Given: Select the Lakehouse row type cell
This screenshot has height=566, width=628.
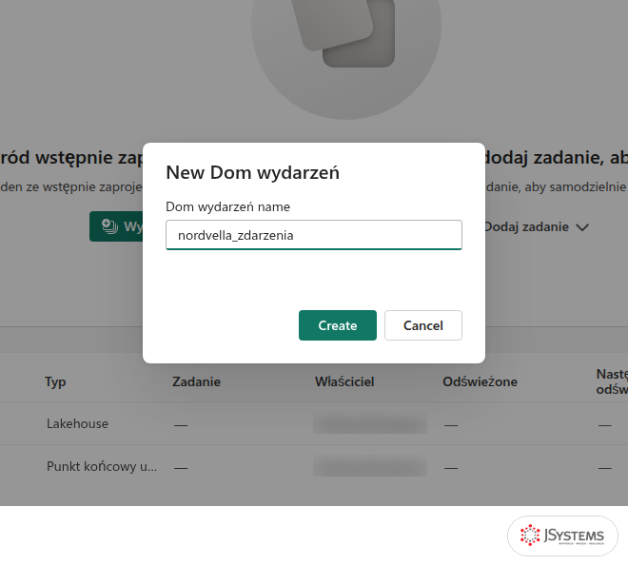Looking at the screenshot, I should pos(77,423).
